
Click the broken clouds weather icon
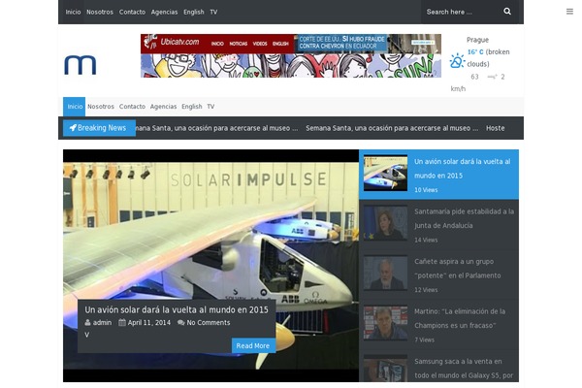pyautogui.click(x=457, y=61)
